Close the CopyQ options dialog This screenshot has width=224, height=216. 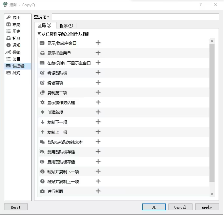(x=215, y=5)
